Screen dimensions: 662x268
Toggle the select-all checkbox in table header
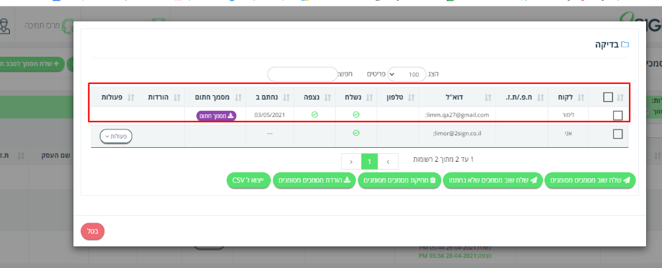click(608, 97)
